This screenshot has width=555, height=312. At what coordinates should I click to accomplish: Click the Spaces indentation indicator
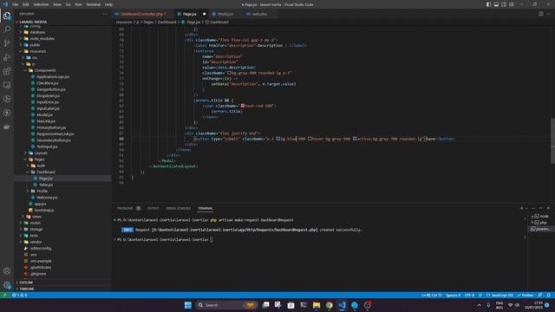pos(453,295)
